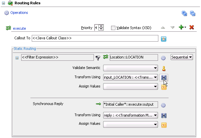This screenshot has height=138, width=201.
Task: Click the Operations gear icon
Action: click(x=6, y=13)
